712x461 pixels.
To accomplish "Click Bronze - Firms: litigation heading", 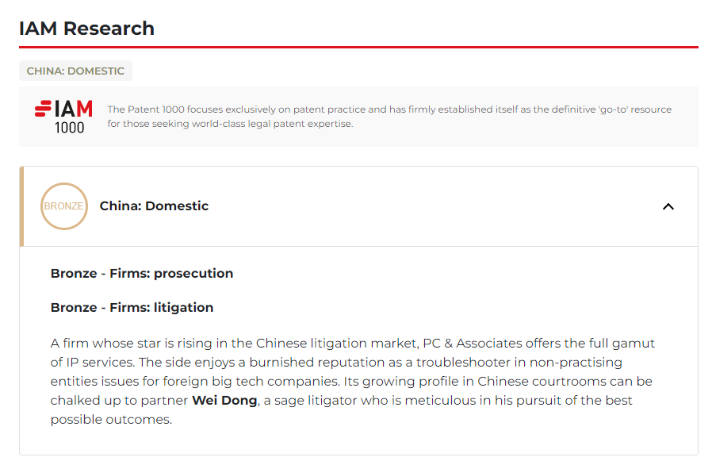I will pos(132,307).
